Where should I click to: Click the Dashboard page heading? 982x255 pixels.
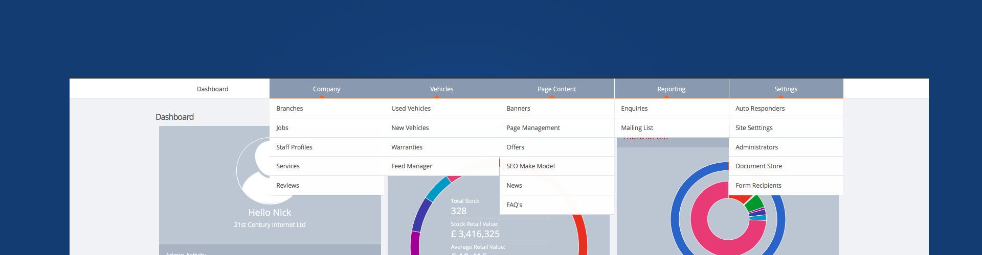coord(174,117)
